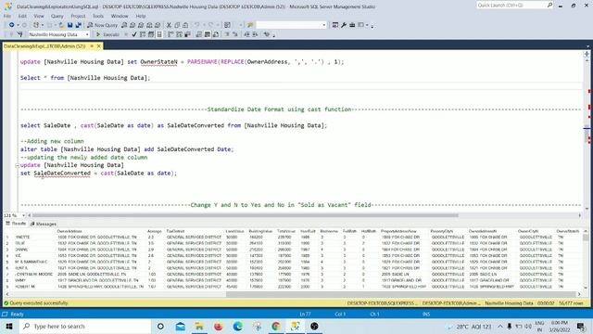Image resolution: width=593 pixels, height=334 pixels.
Task: Click the Properties wrench icon
Action: coord(344,25)
